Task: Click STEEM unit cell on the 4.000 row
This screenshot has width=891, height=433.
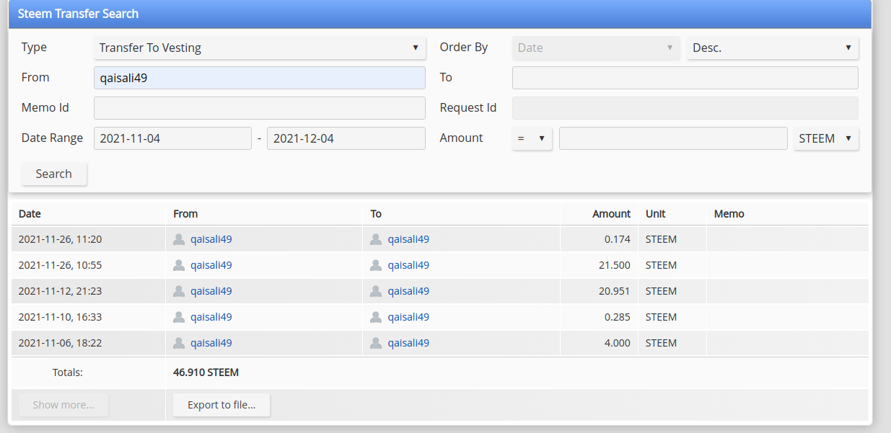Action: (x=661, y=343)
